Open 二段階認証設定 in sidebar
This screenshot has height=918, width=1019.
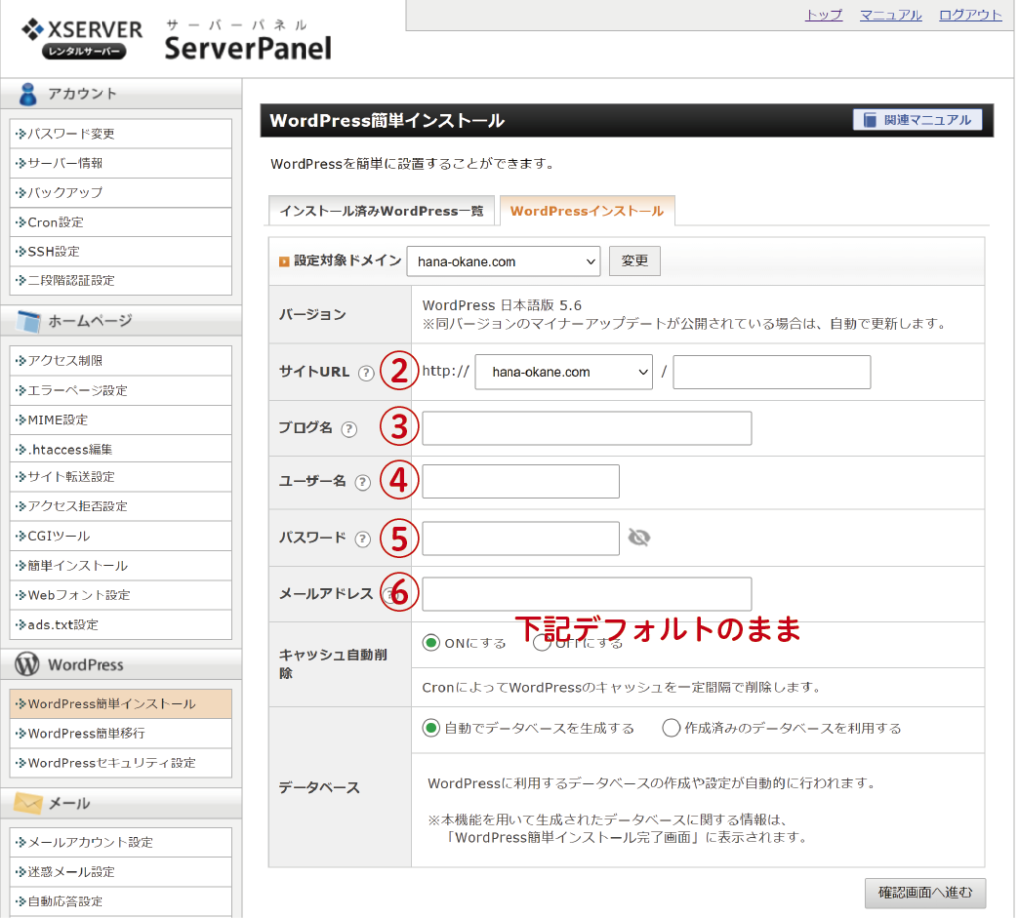pyautogui.click(x=120, y=280)
